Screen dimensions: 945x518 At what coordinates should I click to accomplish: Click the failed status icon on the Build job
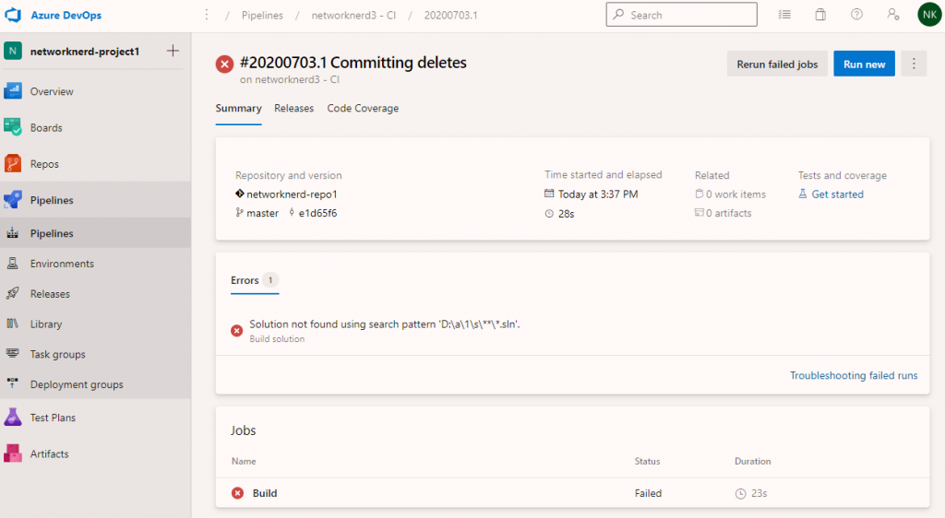(237, 493)
